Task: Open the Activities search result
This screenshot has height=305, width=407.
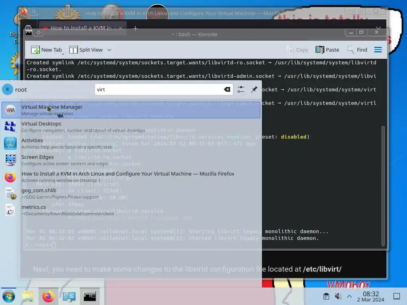Action: point(131,143)
